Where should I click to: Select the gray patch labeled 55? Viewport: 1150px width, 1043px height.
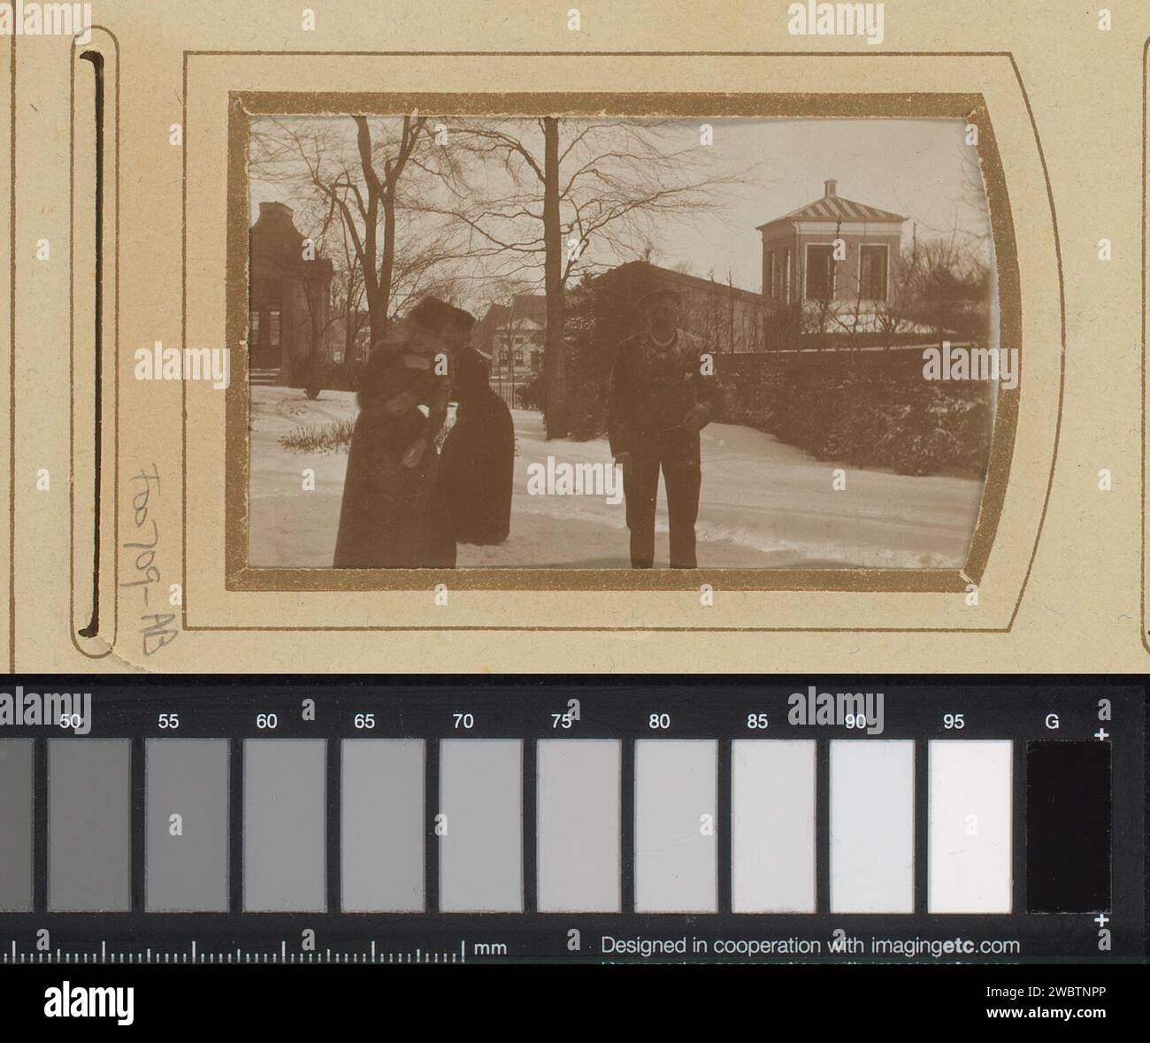pyautogui.click(x=187, y=825)
